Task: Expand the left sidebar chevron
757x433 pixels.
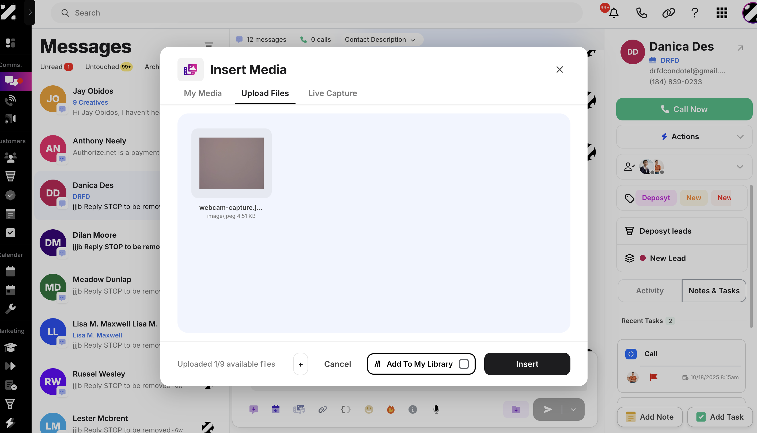Action: point(30,12)
